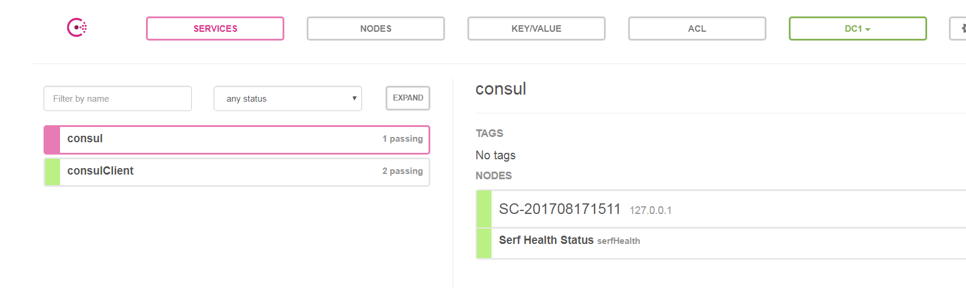Click the dropdown arrow of status filter
Image resolution: width=966 pixels, height=288 pixels.
pos(354,98)
